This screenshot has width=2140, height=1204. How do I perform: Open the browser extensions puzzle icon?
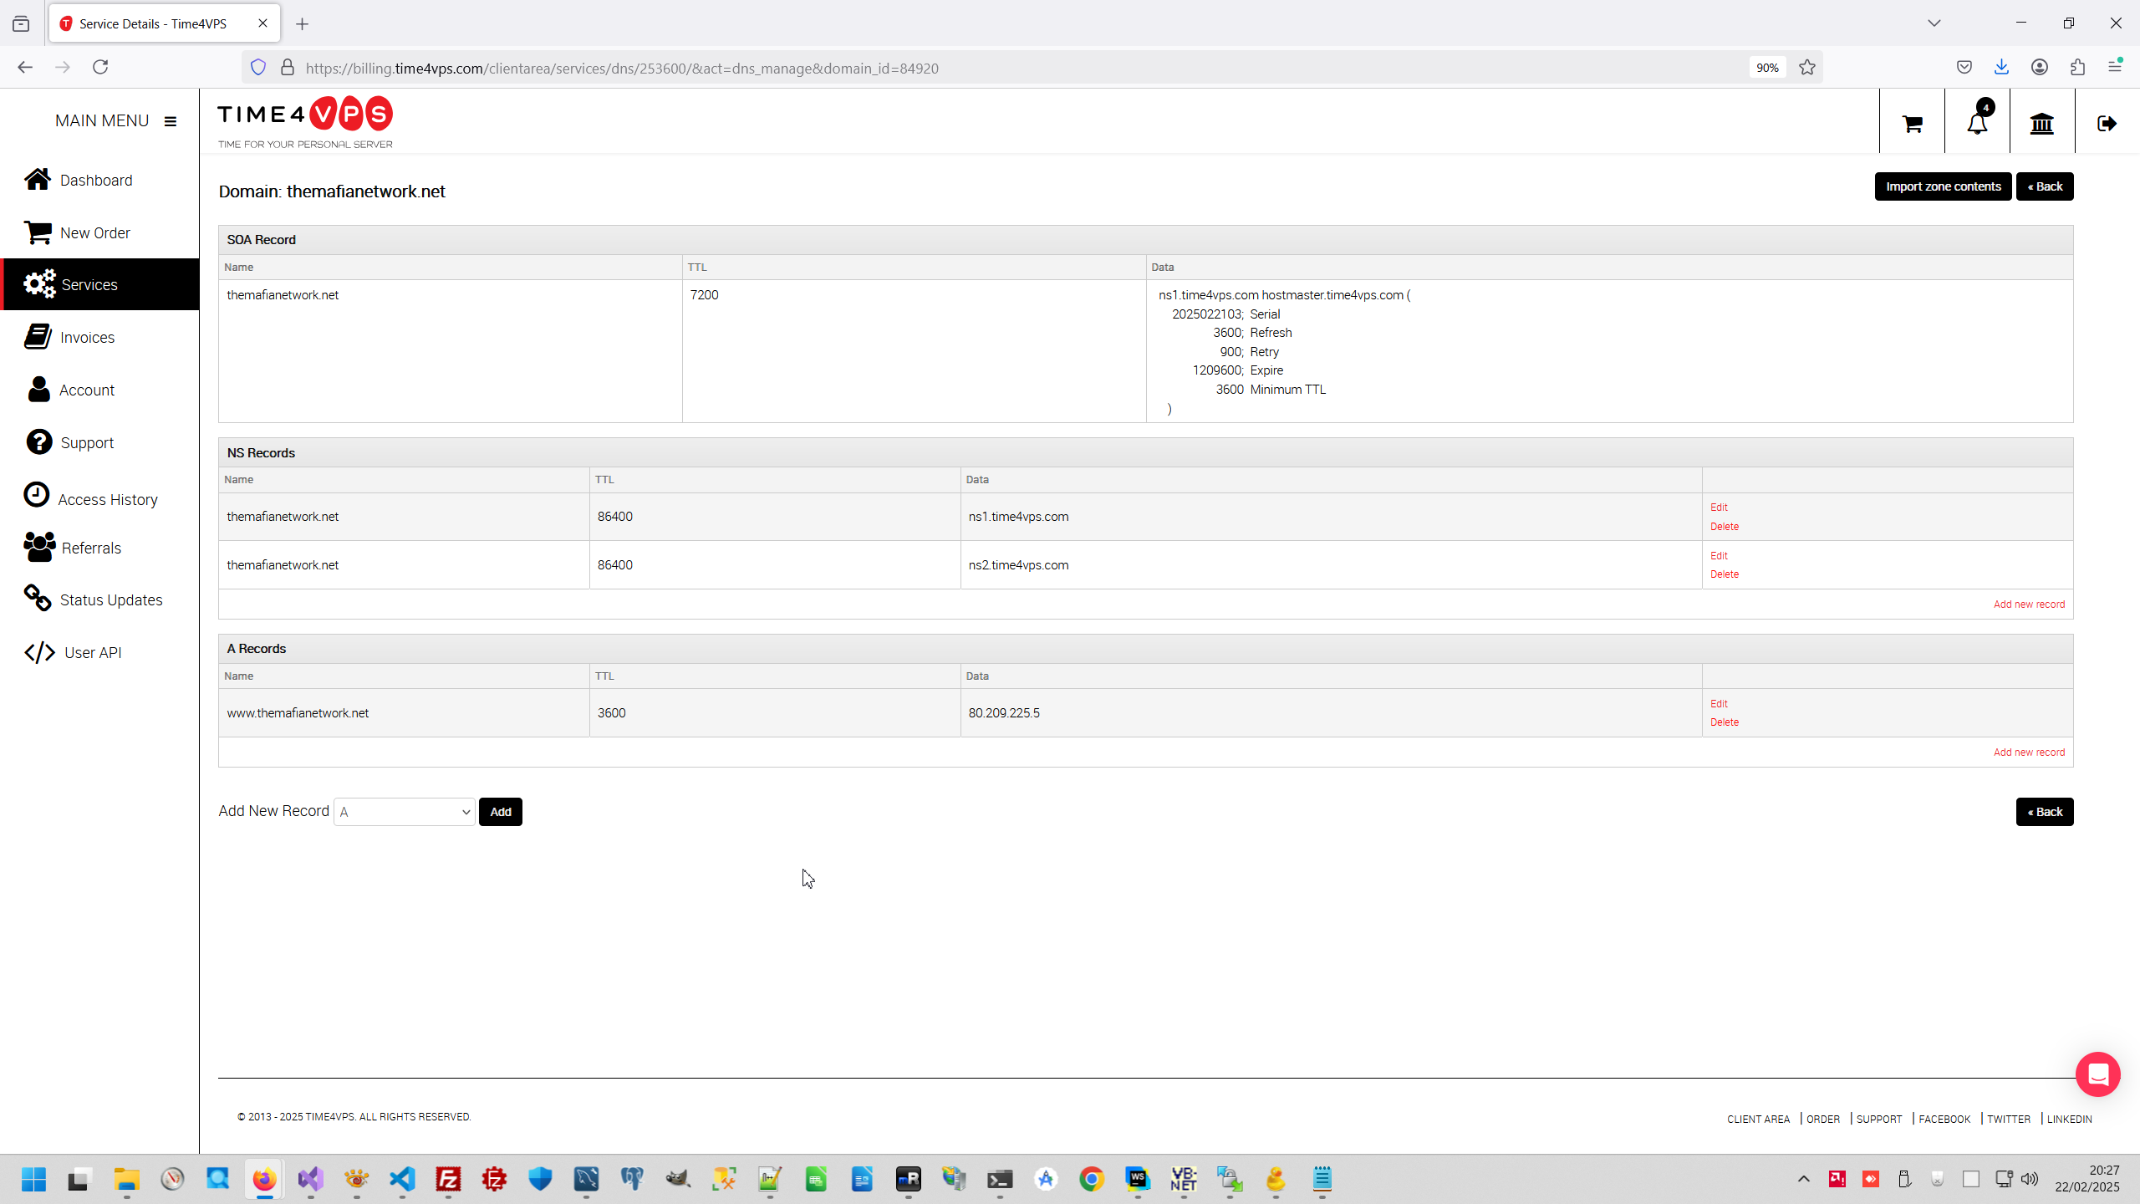click(x=2077, y=68)
